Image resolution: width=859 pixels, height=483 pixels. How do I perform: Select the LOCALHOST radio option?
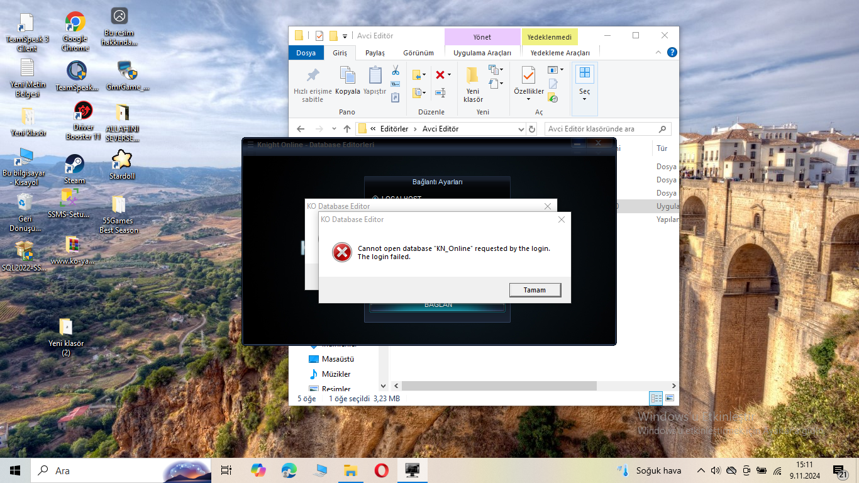[375, 199]
